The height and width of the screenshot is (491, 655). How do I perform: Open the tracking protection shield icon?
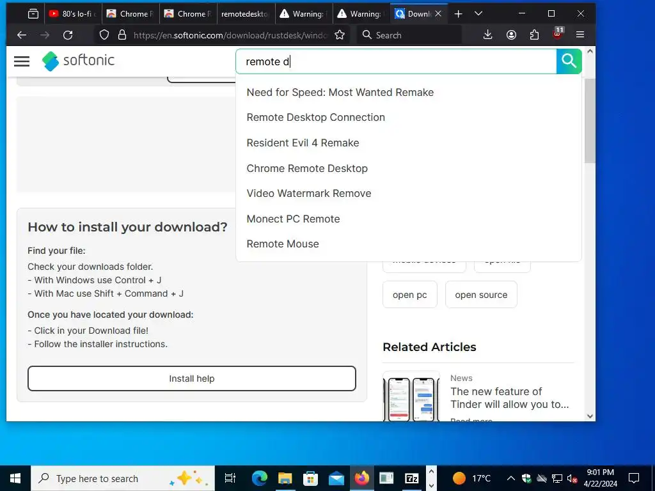pyautogui.click(x=104, y=35)
